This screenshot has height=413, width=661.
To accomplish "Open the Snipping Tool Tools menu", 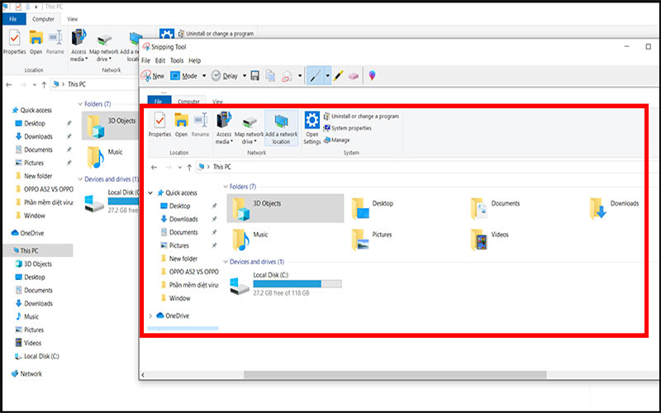I will pyautogui.click(x=177, y=60).
